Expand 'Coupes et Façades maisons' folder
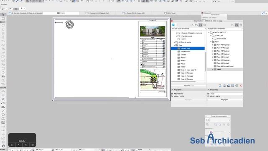Viewport: 268px width, 151px height. pos(176,33)
